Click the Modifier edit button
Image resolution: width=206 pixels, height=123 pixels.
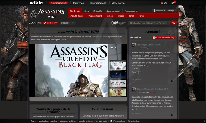[49, 23]
